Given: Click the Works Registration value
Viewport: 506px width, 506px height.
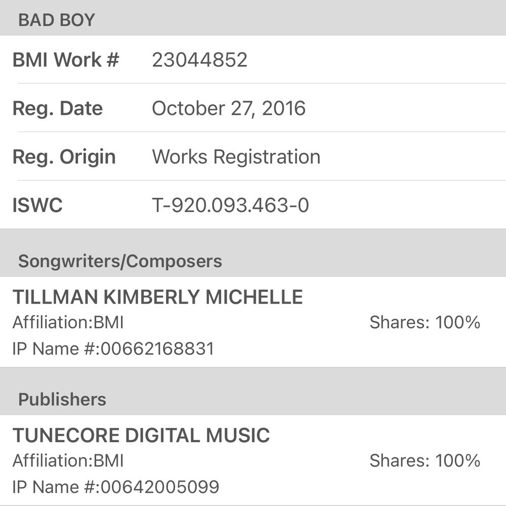Looking at the screenshot, I should click(236, 157).
